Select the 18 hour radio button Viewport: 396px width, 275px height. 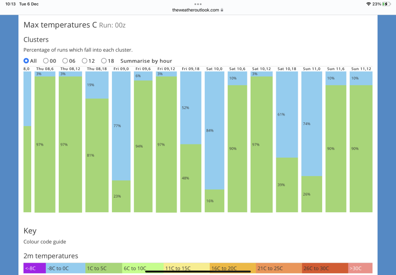click(104, 60)
